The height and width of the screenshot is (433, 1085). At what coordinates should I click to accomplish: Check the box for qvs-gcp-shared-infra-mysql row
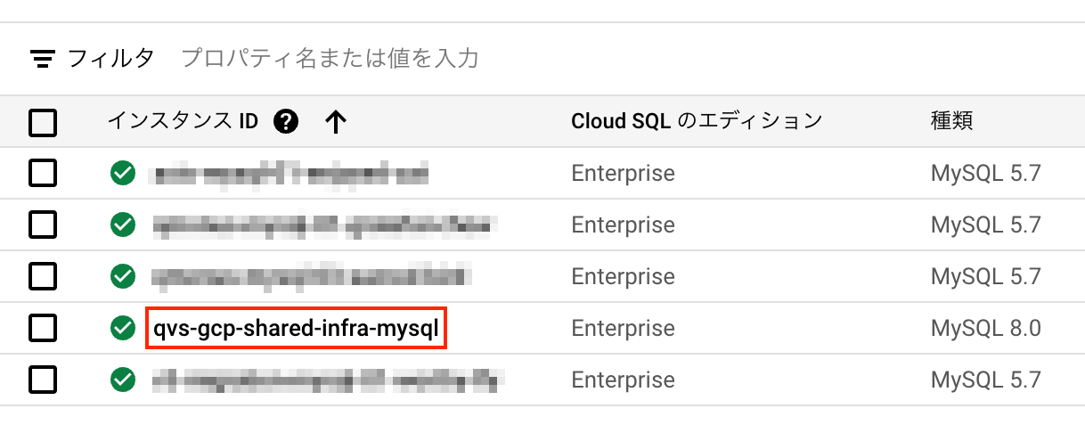coord(43,329)
